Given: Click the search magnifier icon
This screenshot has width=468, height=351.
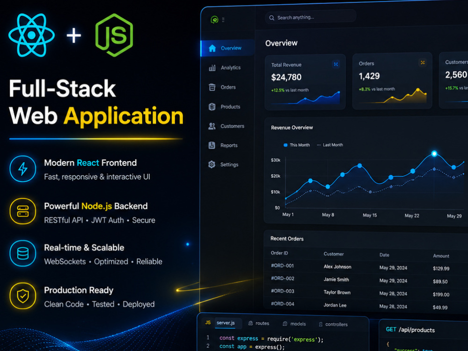Looking at the screenshot, I should [x=271, y=18].
